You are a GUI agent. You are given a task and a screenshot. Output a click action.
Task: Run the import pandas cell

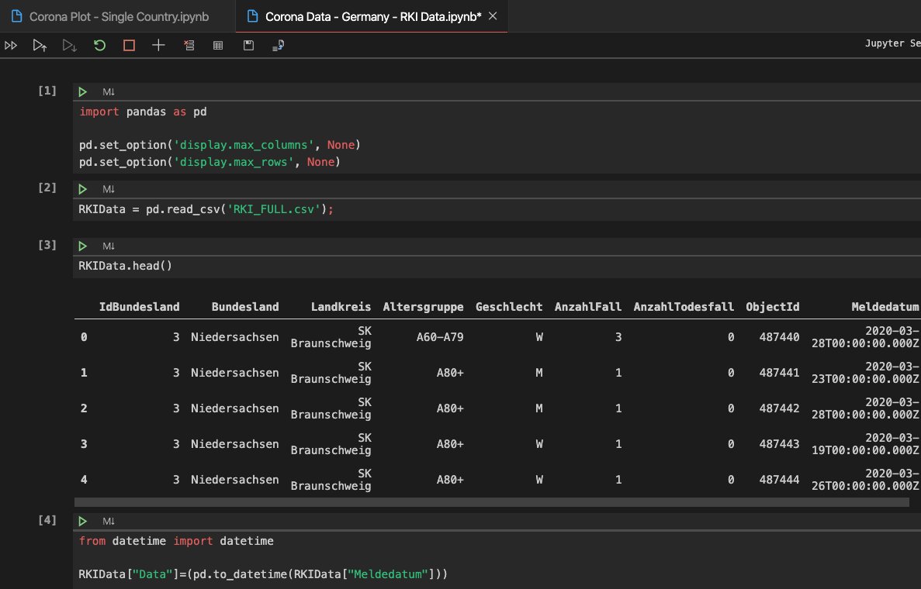pyautogui.click(x=82, y=91)
